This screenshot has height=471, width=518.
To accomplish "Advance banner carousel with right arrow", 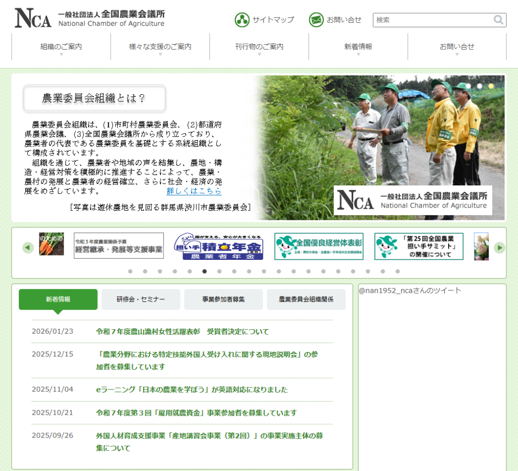I will (499, 248).
